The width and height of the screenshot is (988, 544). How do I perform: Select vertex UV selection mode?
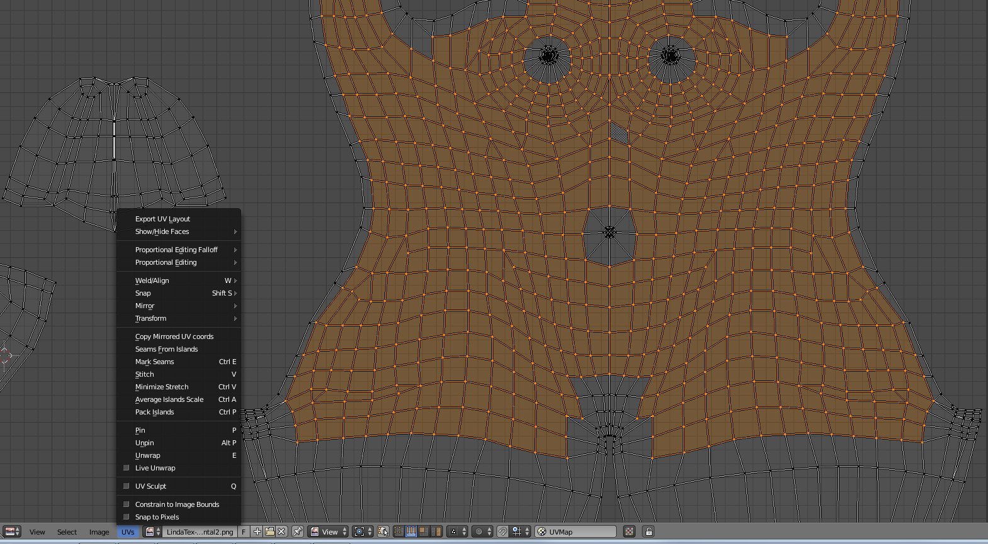coord(399,531)
